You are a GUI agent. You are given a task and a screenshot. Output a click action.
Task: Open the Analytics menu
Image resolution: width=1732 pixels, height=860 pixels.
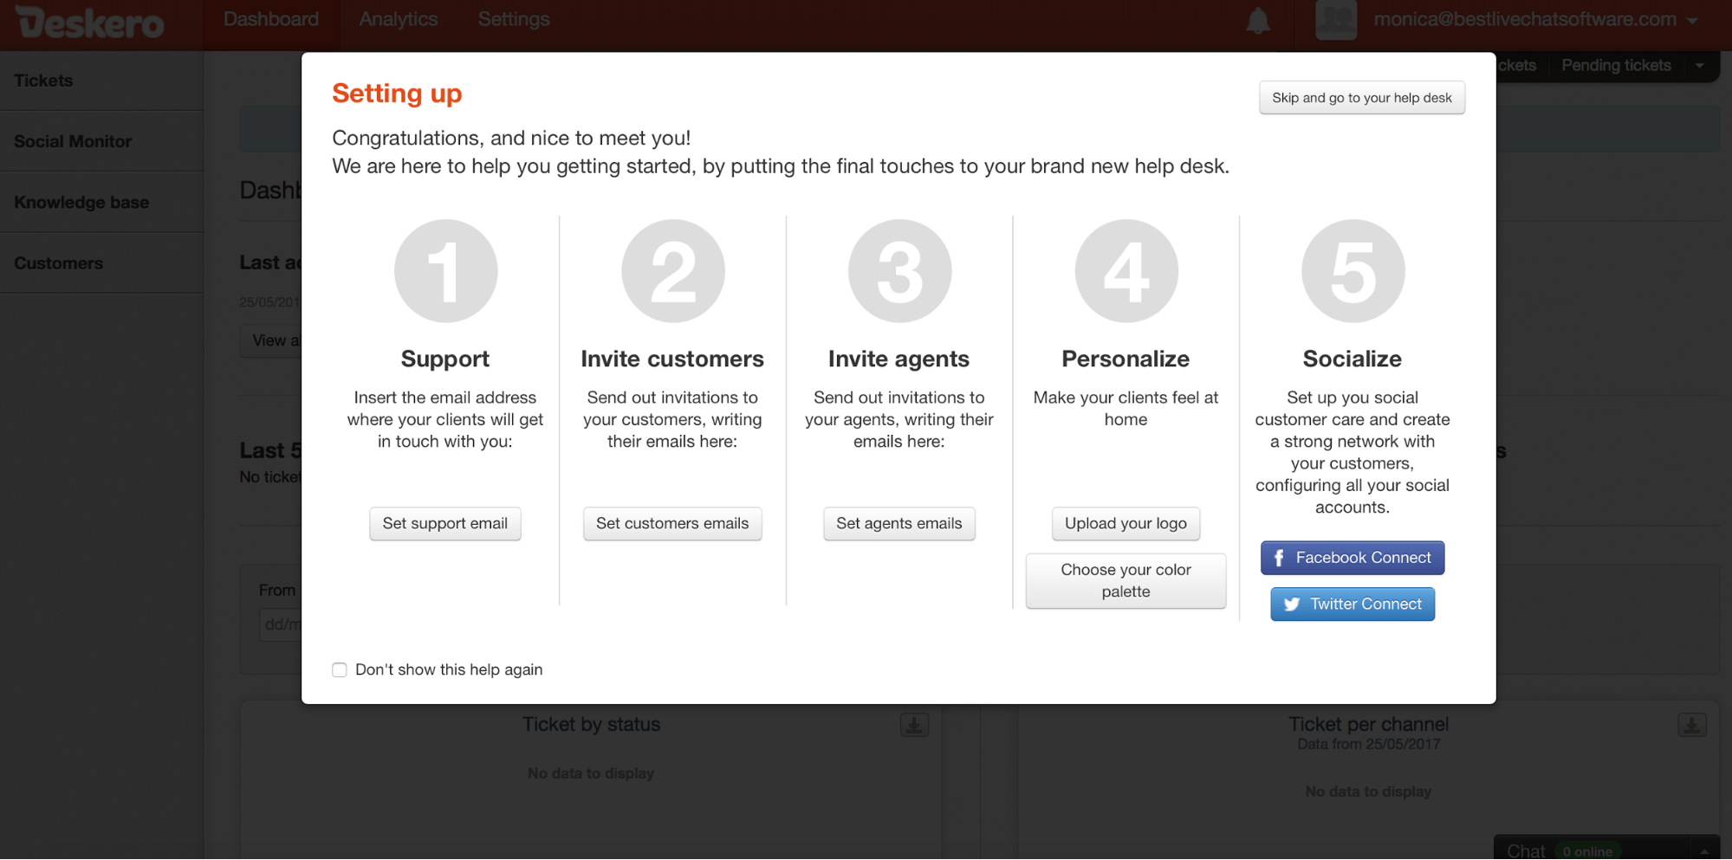pos(399,19)
